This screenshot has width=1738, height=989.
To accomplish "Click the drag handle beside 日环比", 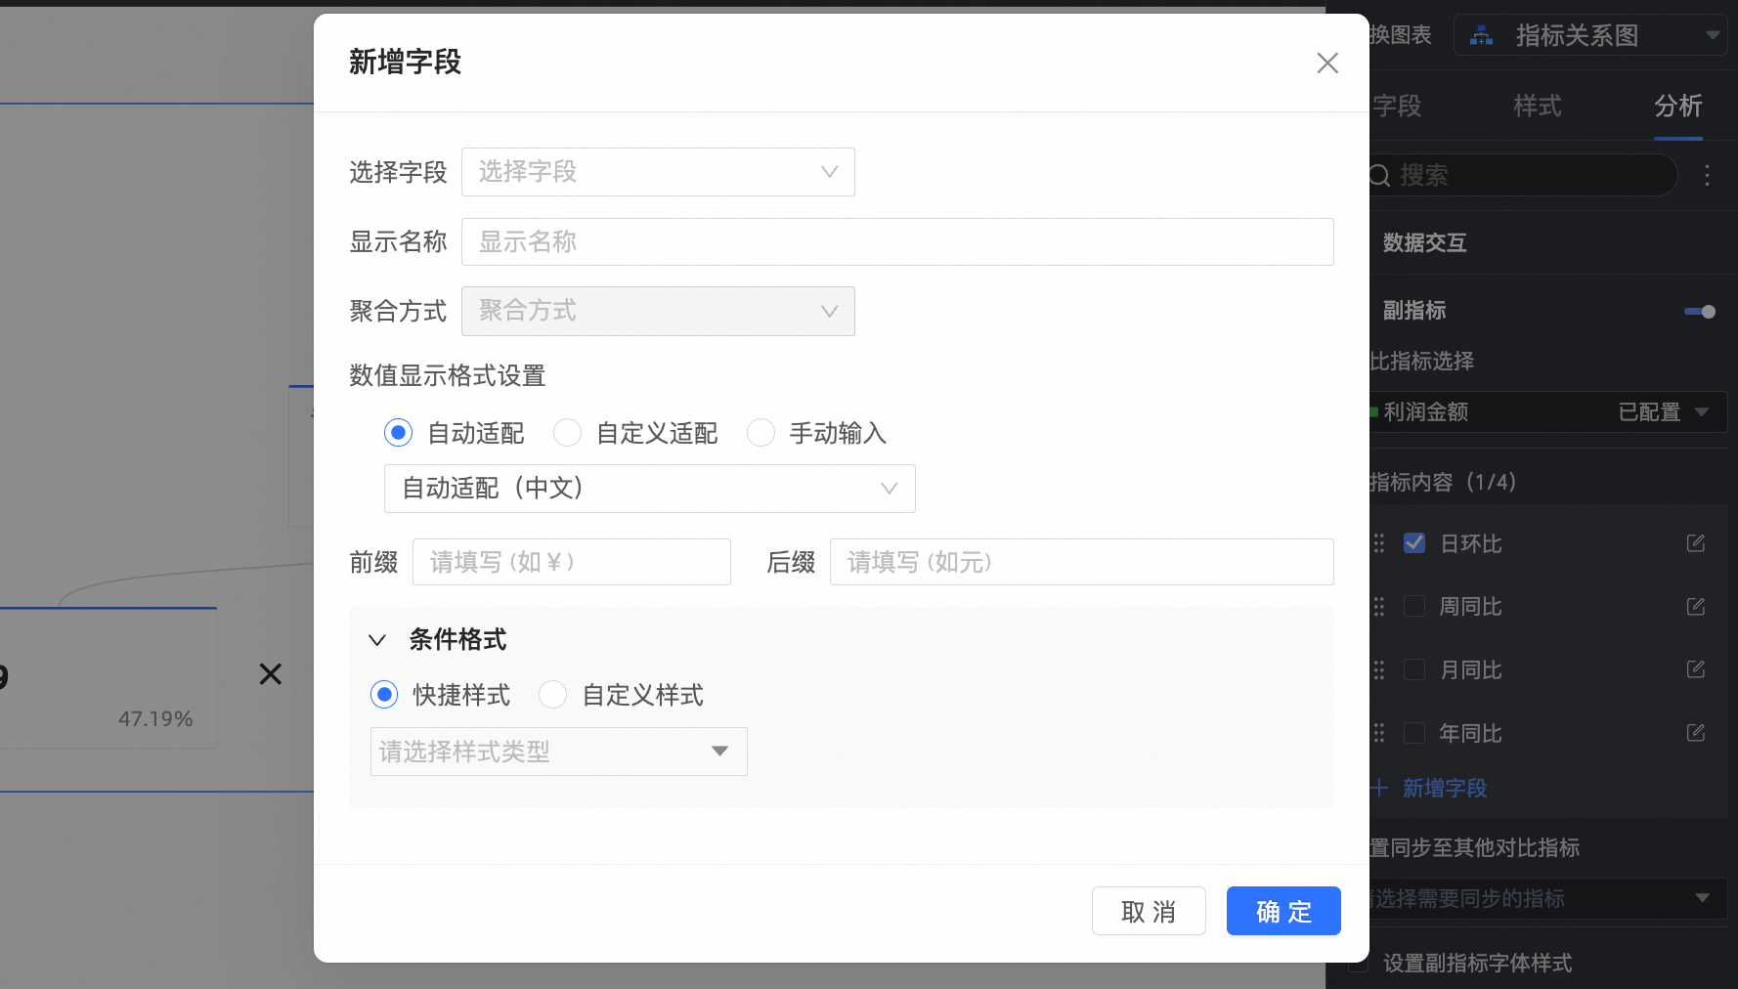I will (x=1379, y=543).
